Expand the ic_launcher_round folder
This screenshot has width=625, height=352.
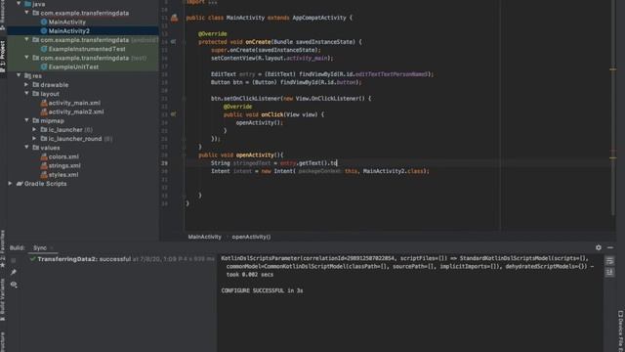34,139
